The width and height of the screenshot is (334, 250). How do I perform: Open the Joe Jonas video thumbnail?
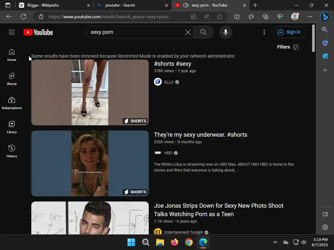tap(90, 218)
